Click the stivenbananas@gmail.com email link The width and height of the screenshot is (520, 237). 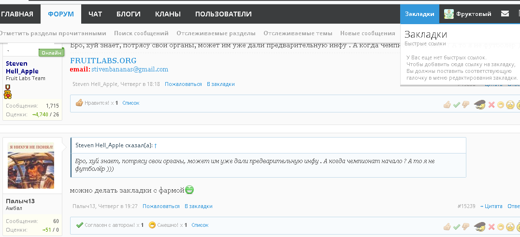pos(130,70)
